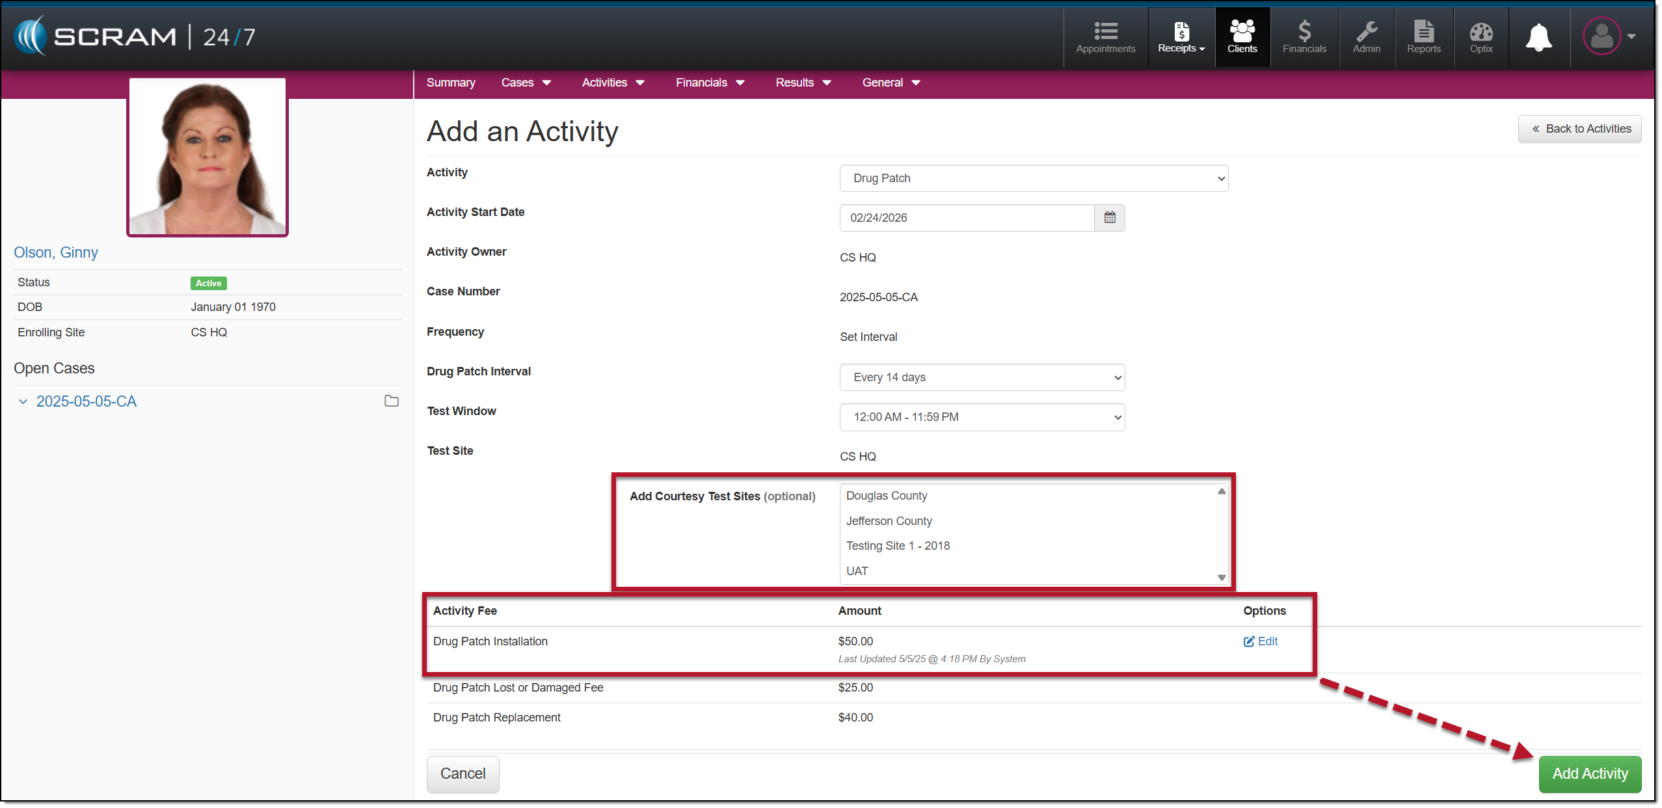Open the Activity dropdown showing Drug Patch

(1033, 178)
